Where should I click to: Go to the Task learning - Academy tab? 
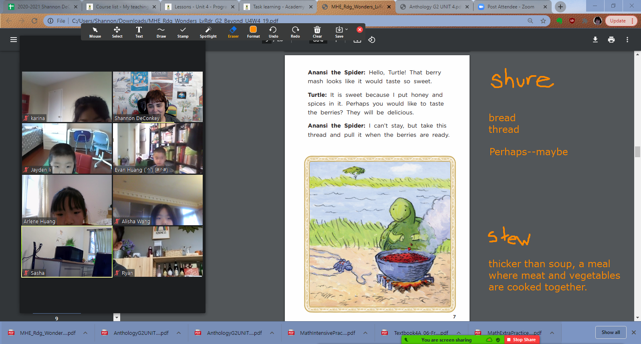pos(278,7)
